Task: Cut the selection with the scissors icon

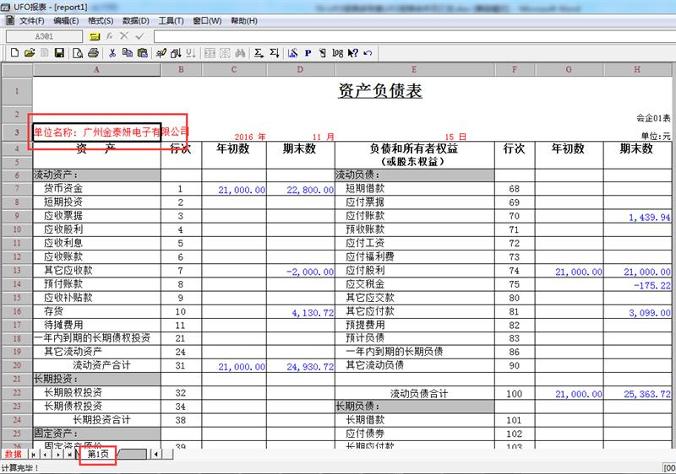Action: (112, 53)
